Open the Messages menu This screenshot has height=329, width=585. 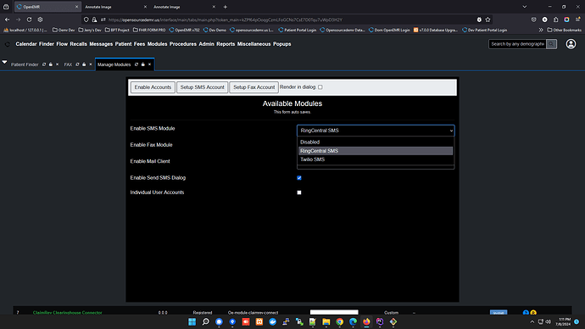coord(101,44)
